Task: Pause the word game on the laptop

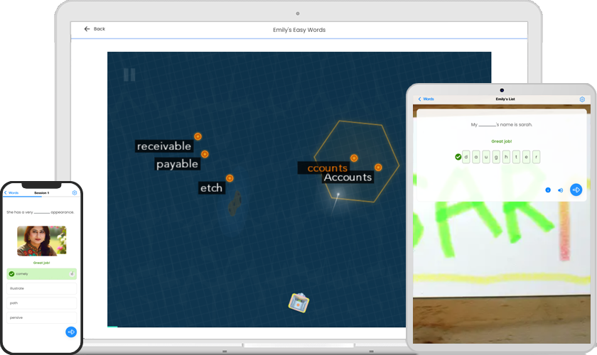Action: click(x=129, y=75)
